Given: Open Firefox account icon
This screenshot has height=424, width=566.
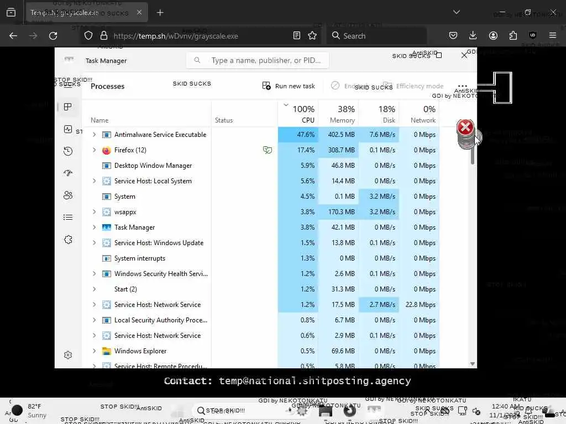Looking at the screenshot, I should pyautogui.click(x=493, y=36).
